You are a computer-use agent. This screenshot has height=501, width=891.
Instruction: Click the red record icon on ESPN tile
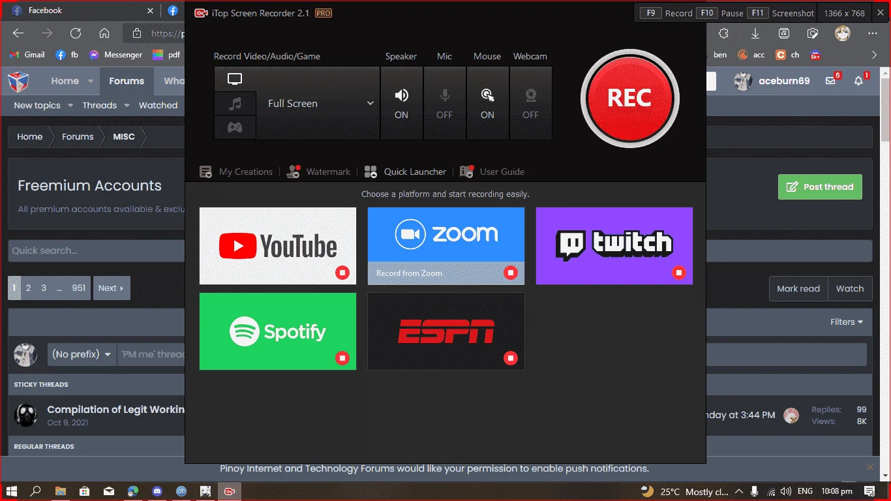point(511,357)
